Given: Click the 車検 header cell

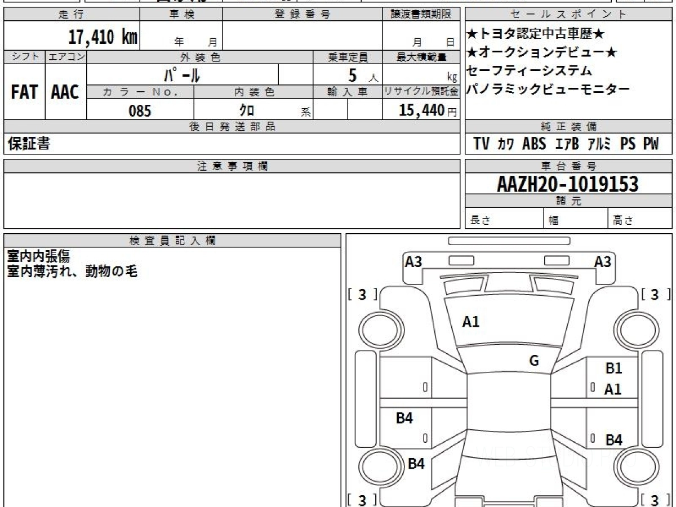Looking at the screenshot, I should point(181,15).
